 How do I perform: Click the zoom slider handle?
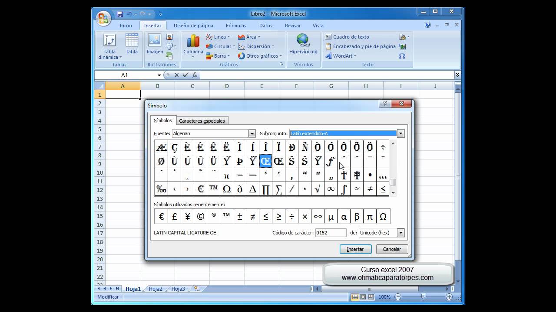tap(423, 297)
